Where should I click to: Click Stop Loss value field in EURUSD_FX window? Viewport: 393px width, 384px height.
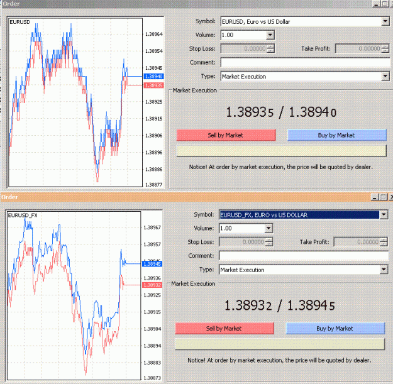click(242, 242)
